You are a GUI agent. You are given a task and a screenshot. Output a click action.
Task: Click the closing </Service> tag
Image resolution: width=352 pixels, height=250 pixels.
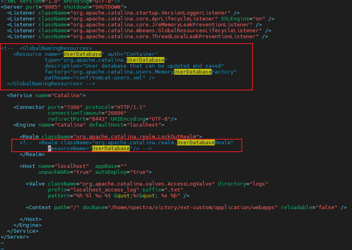[23, 231]
